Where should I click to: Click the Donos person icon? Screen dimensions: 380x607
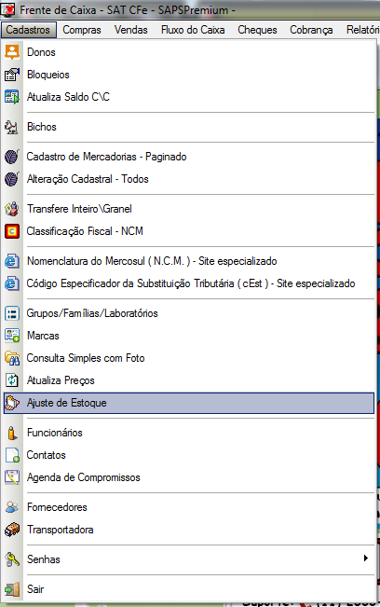point(12,52)
